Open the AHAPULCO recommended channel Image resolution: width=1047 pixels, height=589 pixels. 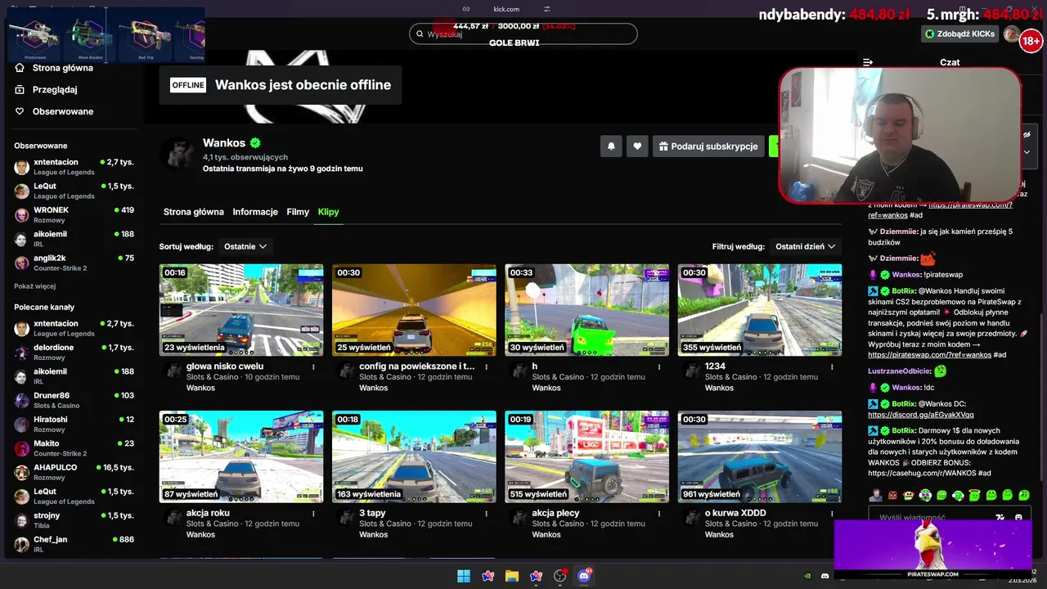[74, 472]
